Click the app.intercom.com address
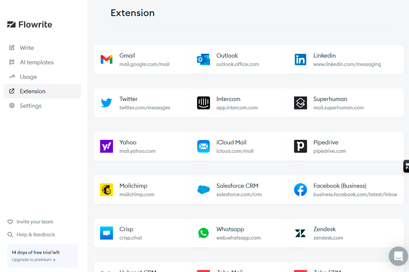Screen dimensions: 409x272 coord(237,108)
